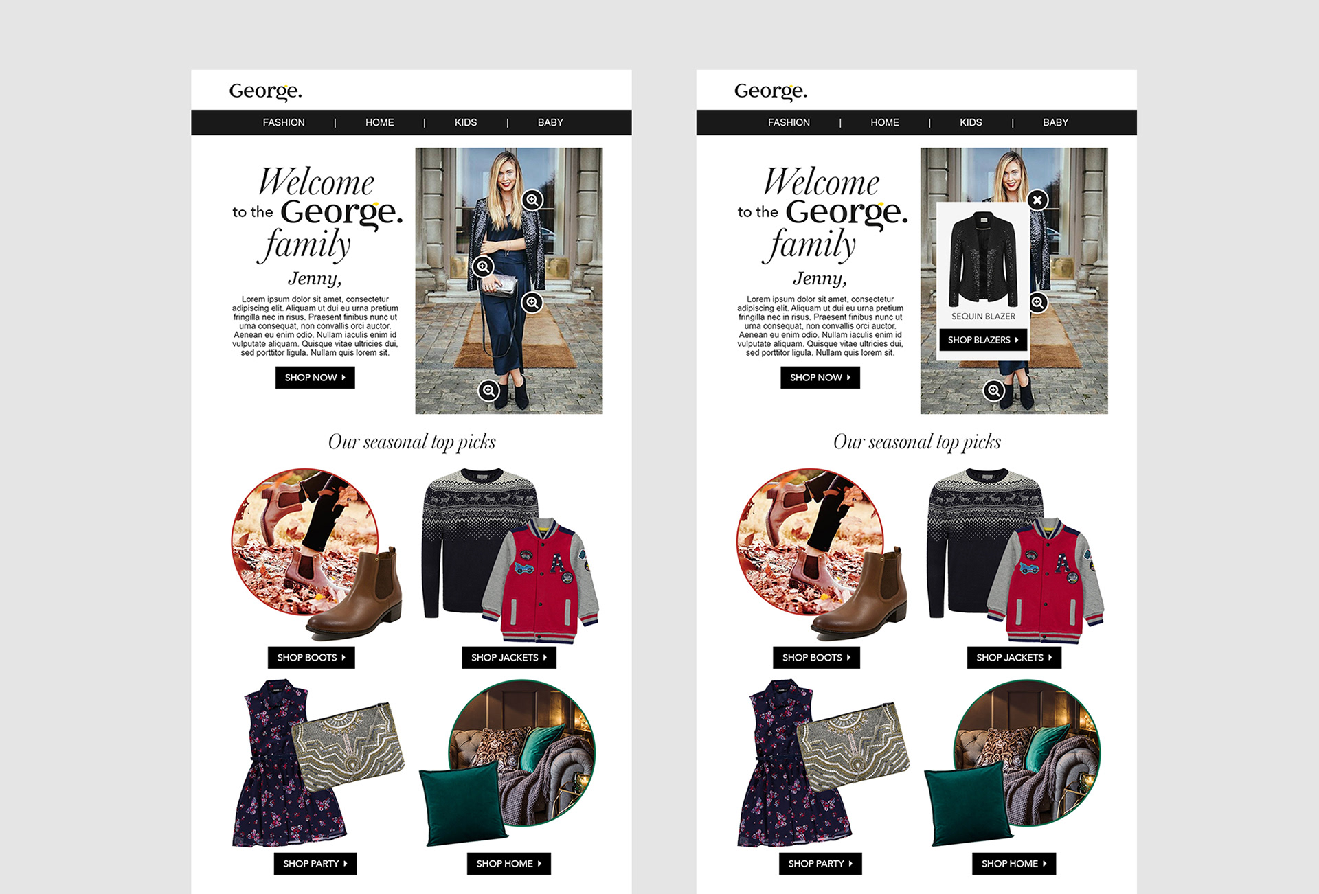The width and height of the screenshot is (1319, 894).
Task: Click the sofa living room circle photo in right email
Action: tap(1027, 753)
